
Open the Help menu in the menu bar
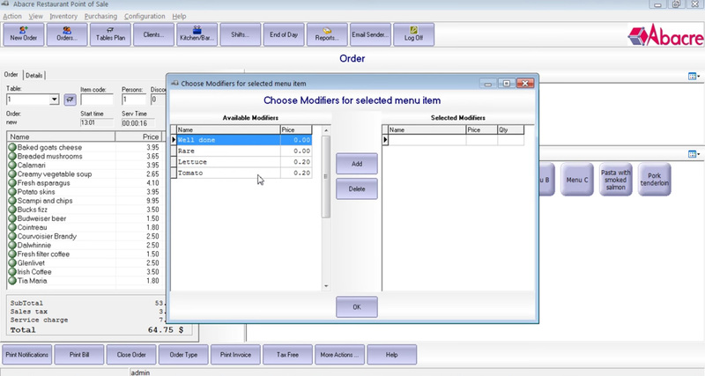(179, 16)
